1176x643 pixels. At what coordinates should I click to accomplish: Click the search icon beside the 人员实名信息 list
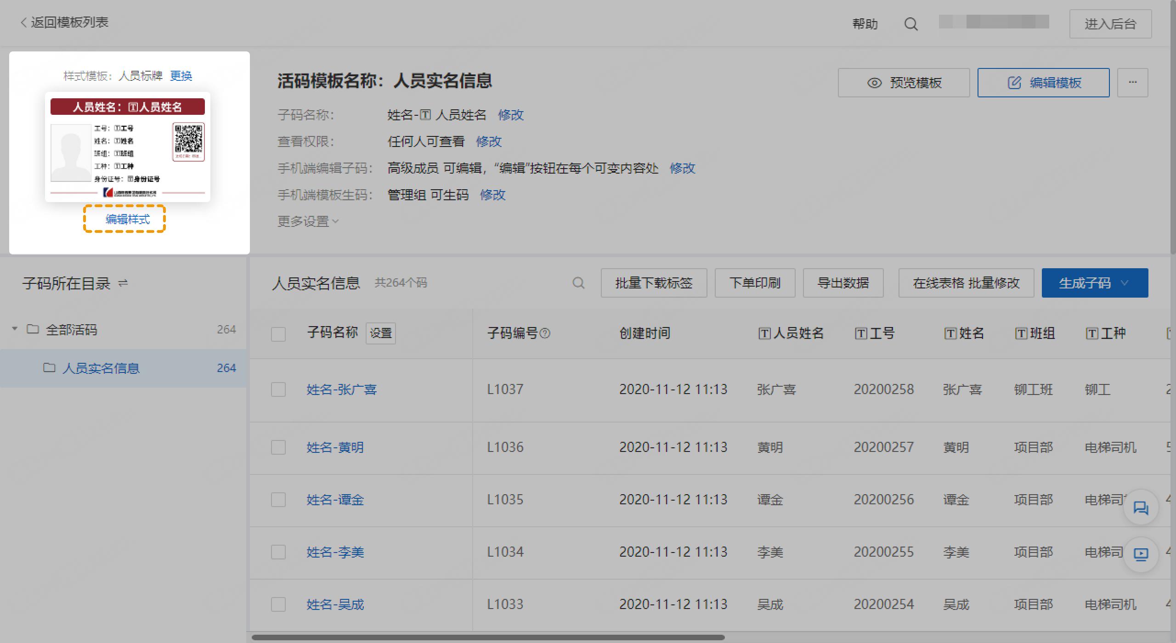[579, 283]
